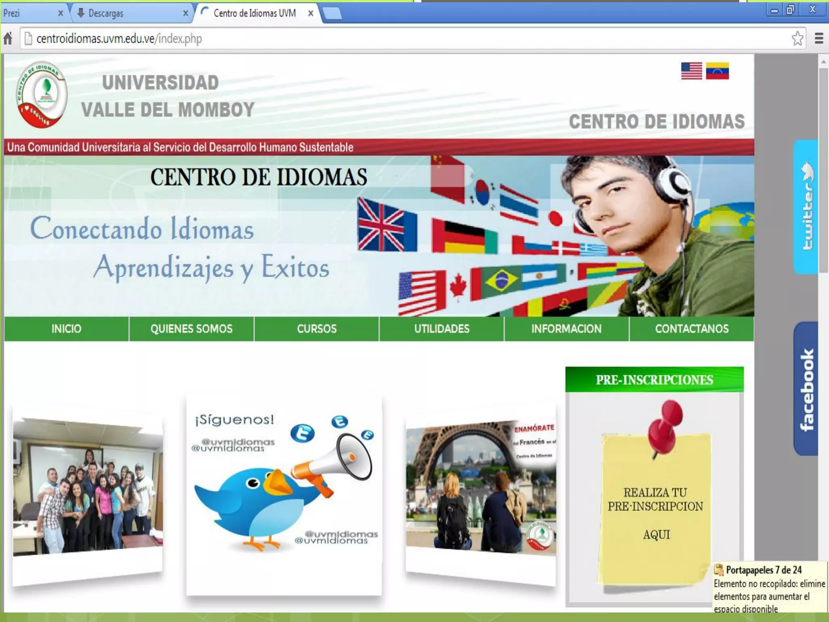This screenshot has width=829, height=622.
Task: Click the CONTACTANOS menu item
Action: click(691, 329)
